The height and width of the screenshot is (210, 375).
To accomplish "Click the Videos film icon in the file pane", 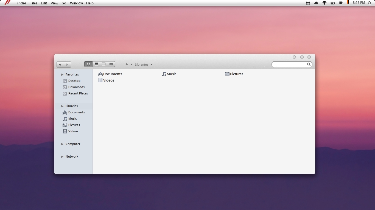I will pyautogui.click(x=100, y=80).
